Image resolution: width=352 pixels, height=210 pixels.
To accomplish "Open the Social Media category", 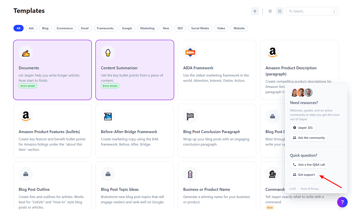I will coord(200,28).
